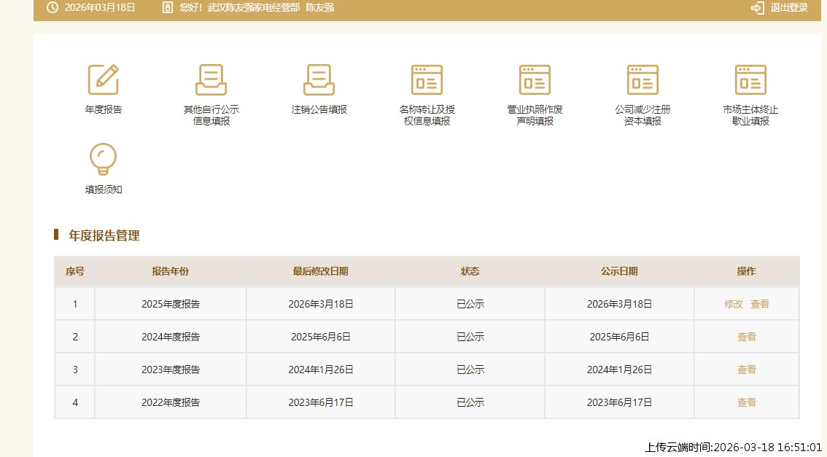This screenshot has width=827, height=457.
Task: Click the 注销公告填报 icon
Action: [319, 80]
